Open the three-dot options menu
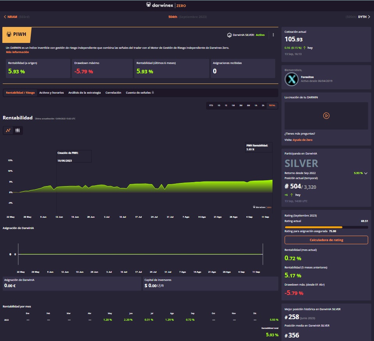 coord(273,35)
